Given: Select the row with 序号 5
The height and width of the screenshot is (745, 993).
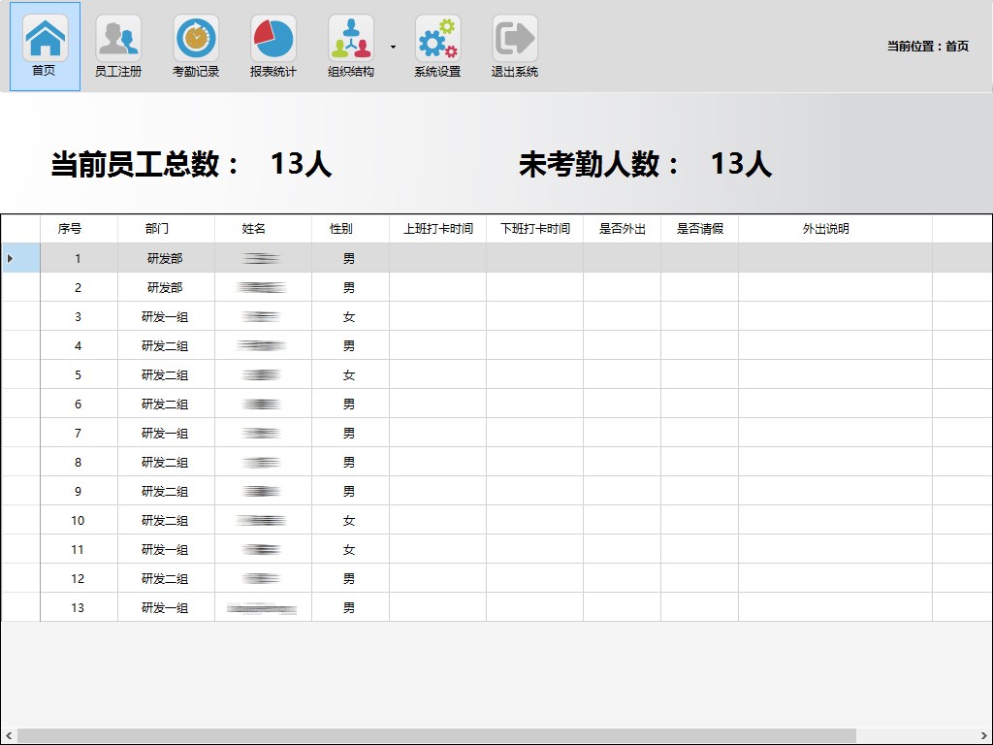Looking at the screenshot, I should [79, 374].
